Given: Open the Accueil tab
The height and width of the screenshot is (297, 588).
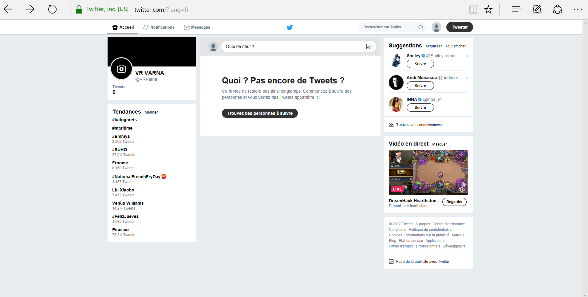Looking at the screenshot, I should tap(123, 27).
